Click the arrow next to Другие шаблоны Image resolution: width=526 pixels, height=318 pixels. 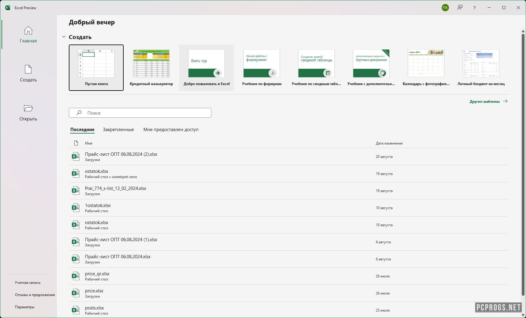(x=505, y=101)
